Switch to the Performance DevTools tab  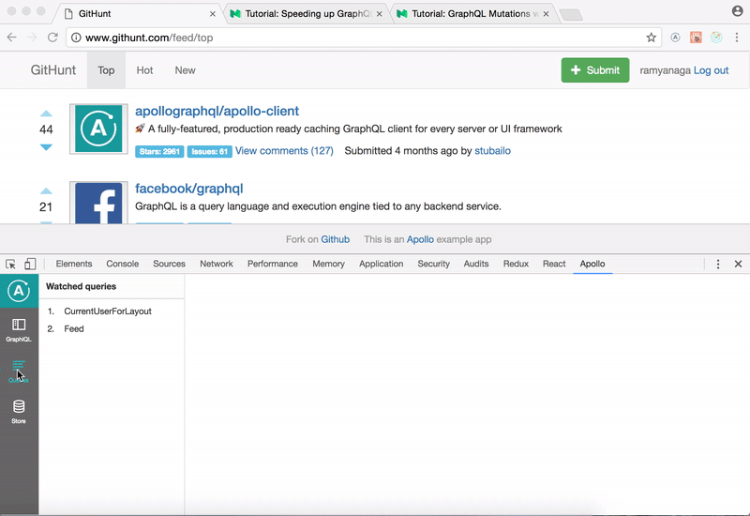tap(273, 264)
